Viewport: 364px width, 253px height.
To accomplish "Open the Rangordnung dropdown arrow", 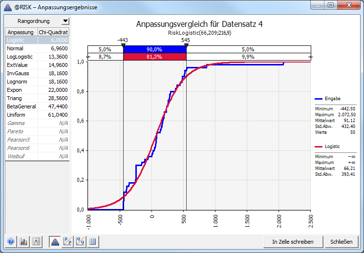I will [x=65, y=21].
